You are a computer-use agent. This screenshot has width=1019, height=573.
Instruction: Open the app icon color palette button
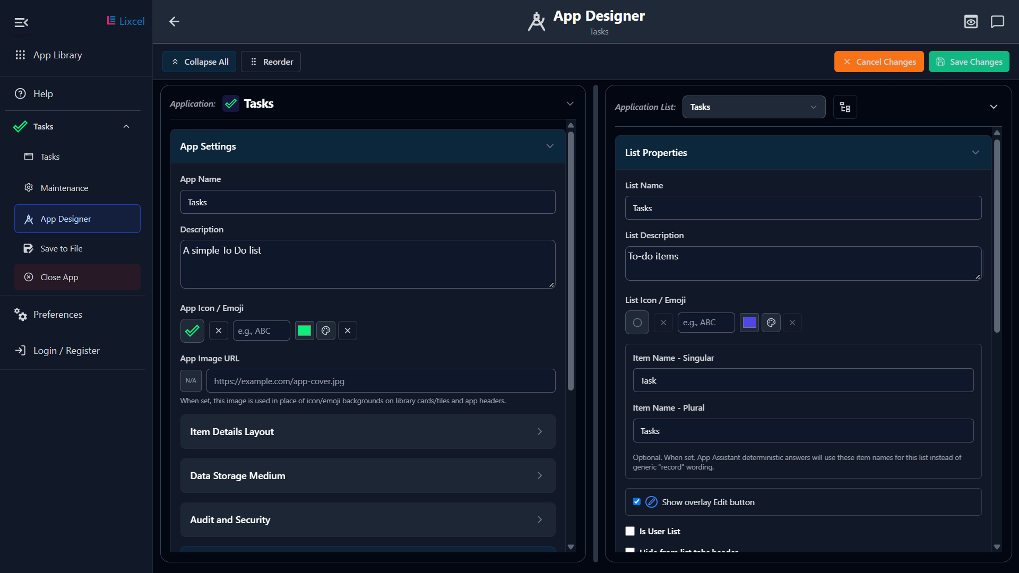pos(326,331)
